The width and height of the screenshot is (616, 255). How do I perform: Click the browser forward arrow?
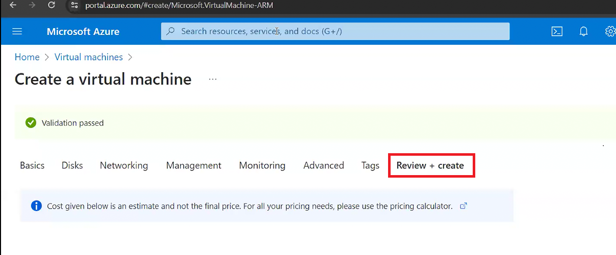click(32, 5)
